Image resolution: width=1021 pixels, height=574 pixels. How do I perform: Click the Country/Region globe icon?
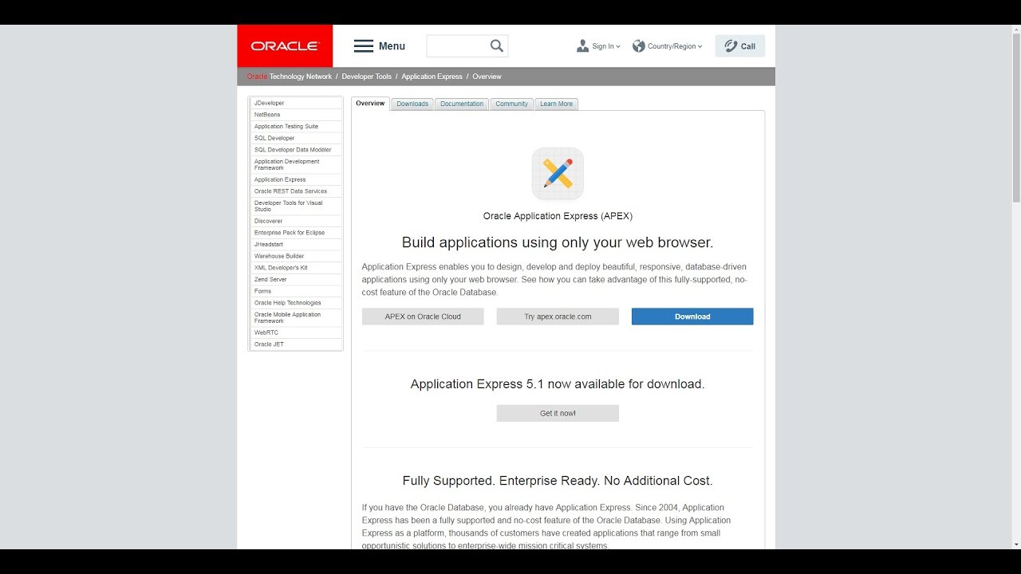pyautogui.click(x=639, y=46)
